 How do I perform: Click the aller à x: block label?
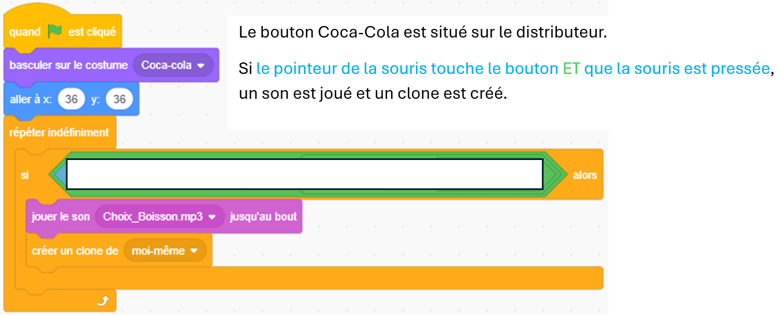(31, 99)
